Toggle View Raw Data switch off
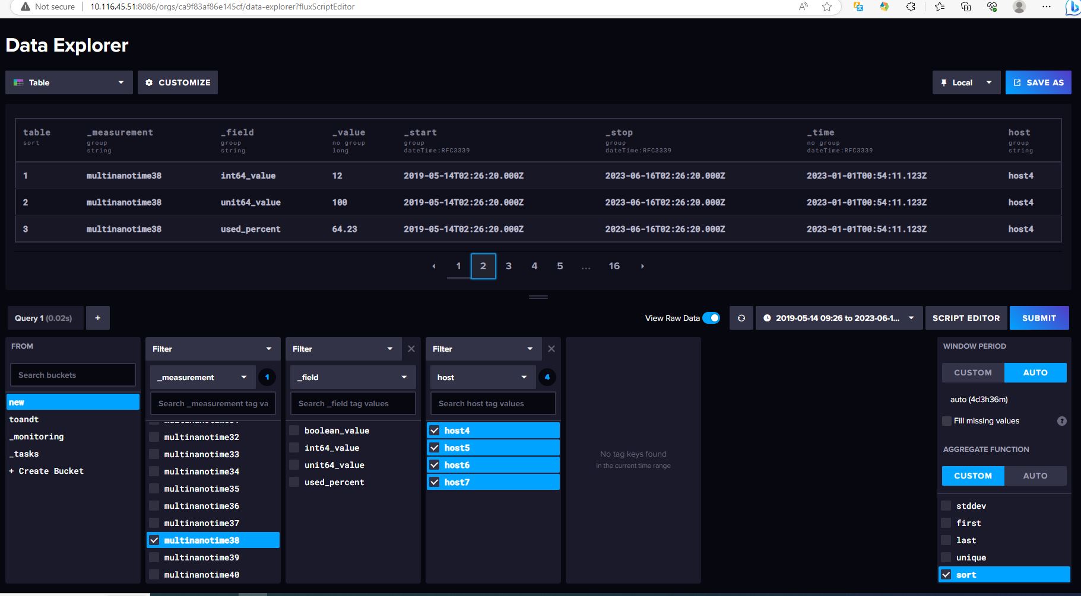Screen dimensions: 1081x596 click(711, 318)
